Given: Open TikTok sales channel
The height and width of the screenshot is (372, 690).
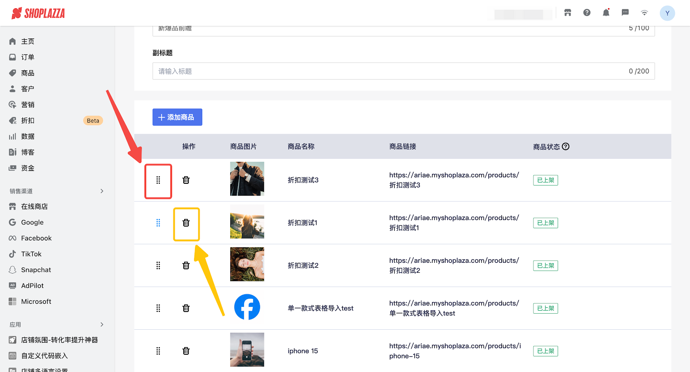Looking at the screenshot, I should (x=31, y=254).
